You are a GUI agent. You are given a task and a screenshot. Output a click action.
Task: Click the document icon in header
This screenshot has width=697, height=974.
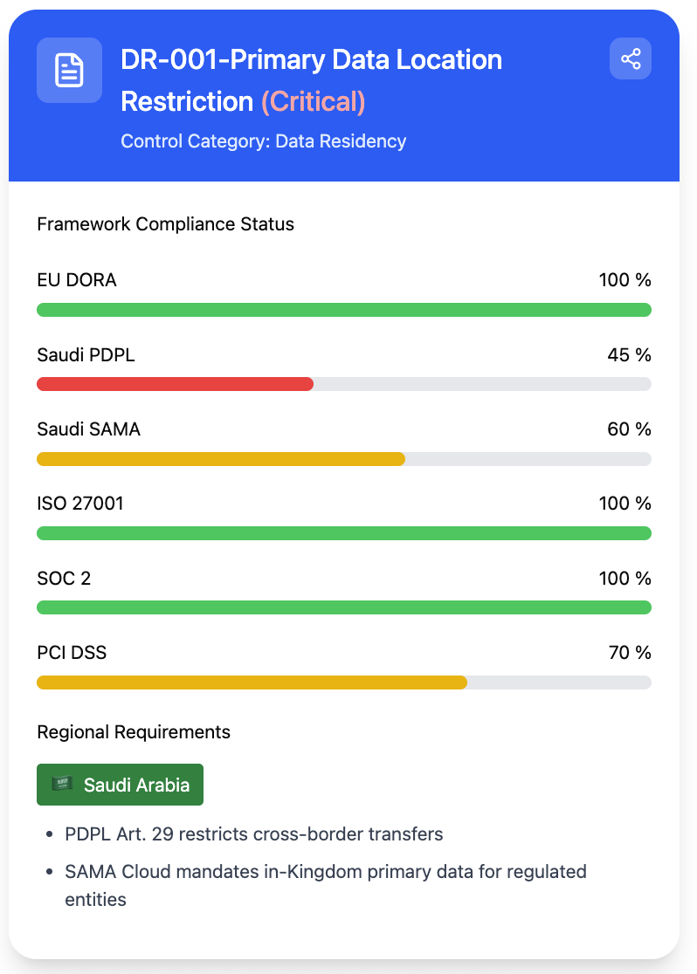[70, 71]
